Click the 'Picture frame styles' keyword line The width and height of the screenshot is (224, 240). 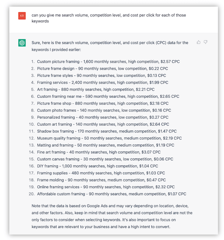pos(101,76)
